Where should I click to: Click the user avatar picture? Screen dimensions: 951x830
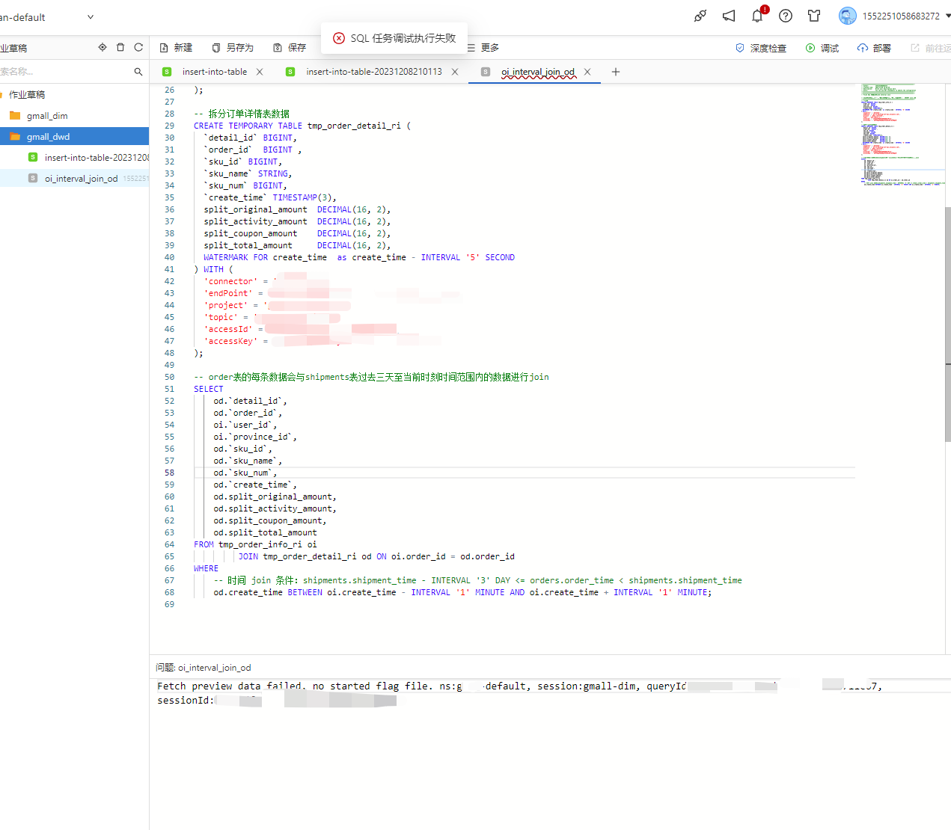coord(847,16)
